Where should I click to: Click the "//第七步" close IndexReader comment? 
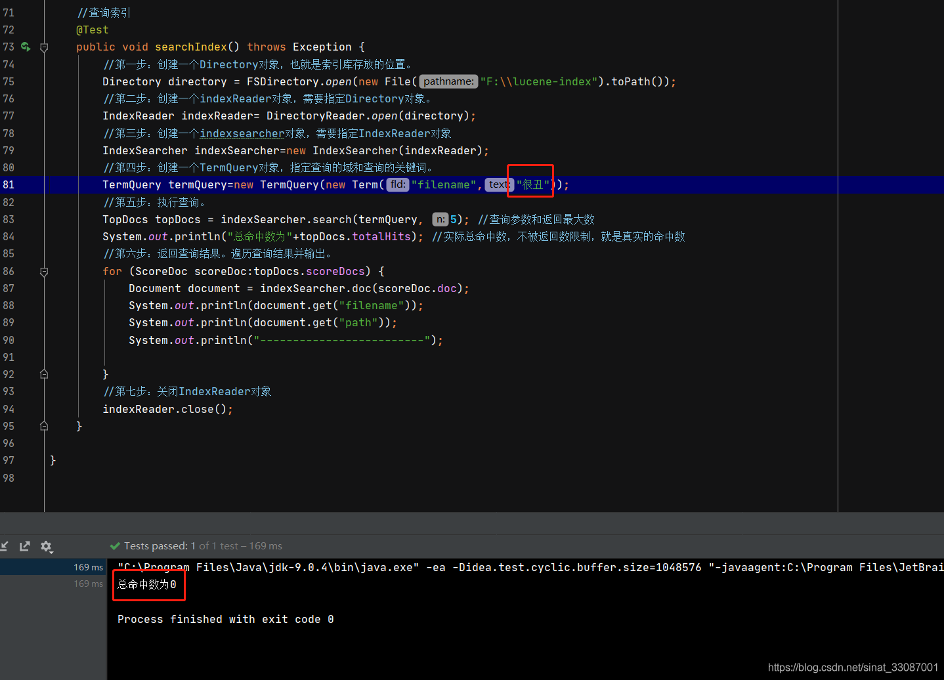(188, 391)
